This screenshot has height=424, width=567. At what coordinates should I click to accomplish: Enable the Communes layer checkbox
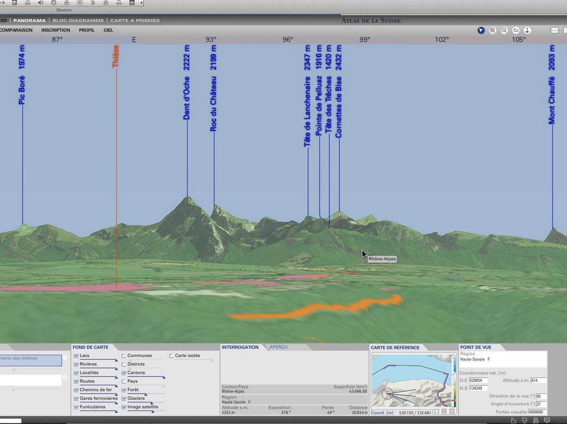(x=124, y=356)
